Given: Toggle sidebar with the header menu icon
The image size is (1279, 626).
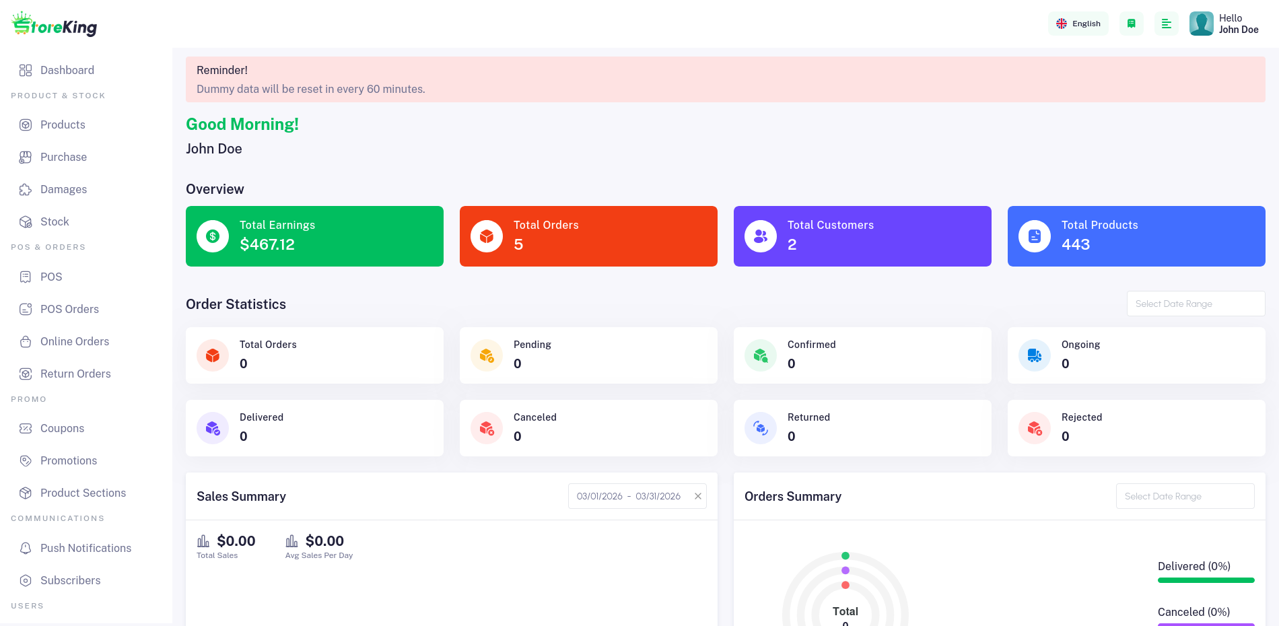Looking at the screenshot, I should click(x=1166, y=24).
